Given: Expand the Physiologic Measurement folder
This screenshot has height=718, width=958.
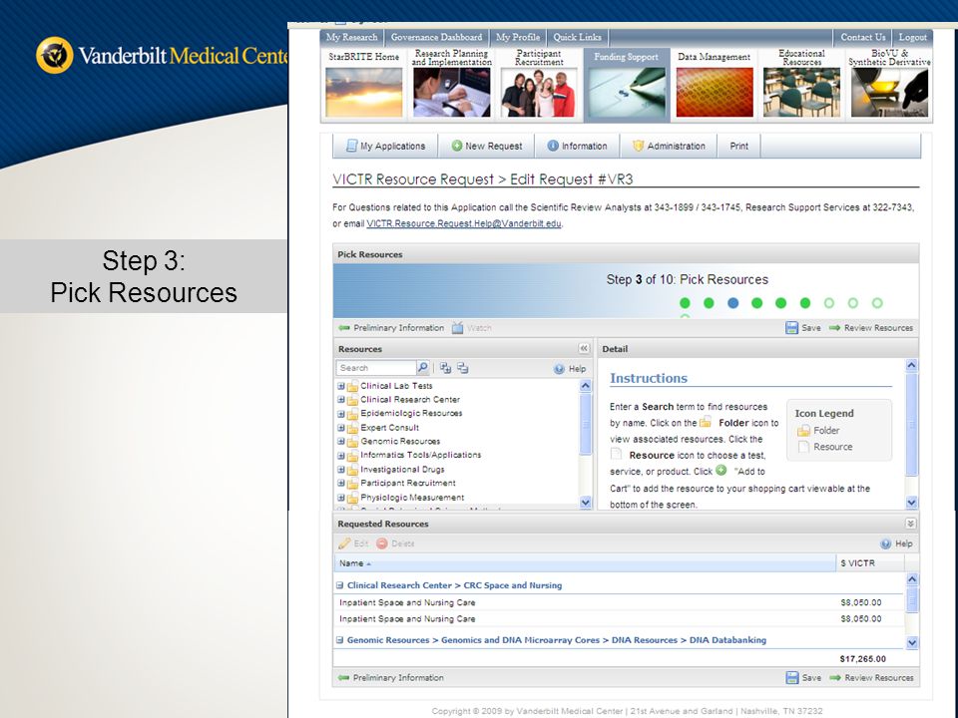Looking at the screenshot, I should pos(341,498).
